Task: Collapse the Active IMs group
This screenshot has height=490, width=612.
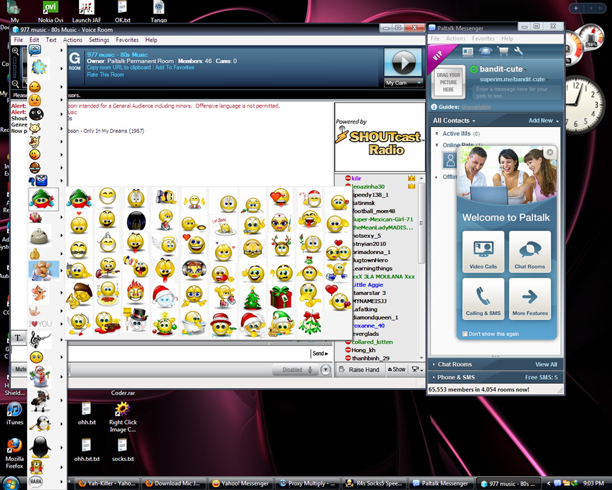Action: 437,133
